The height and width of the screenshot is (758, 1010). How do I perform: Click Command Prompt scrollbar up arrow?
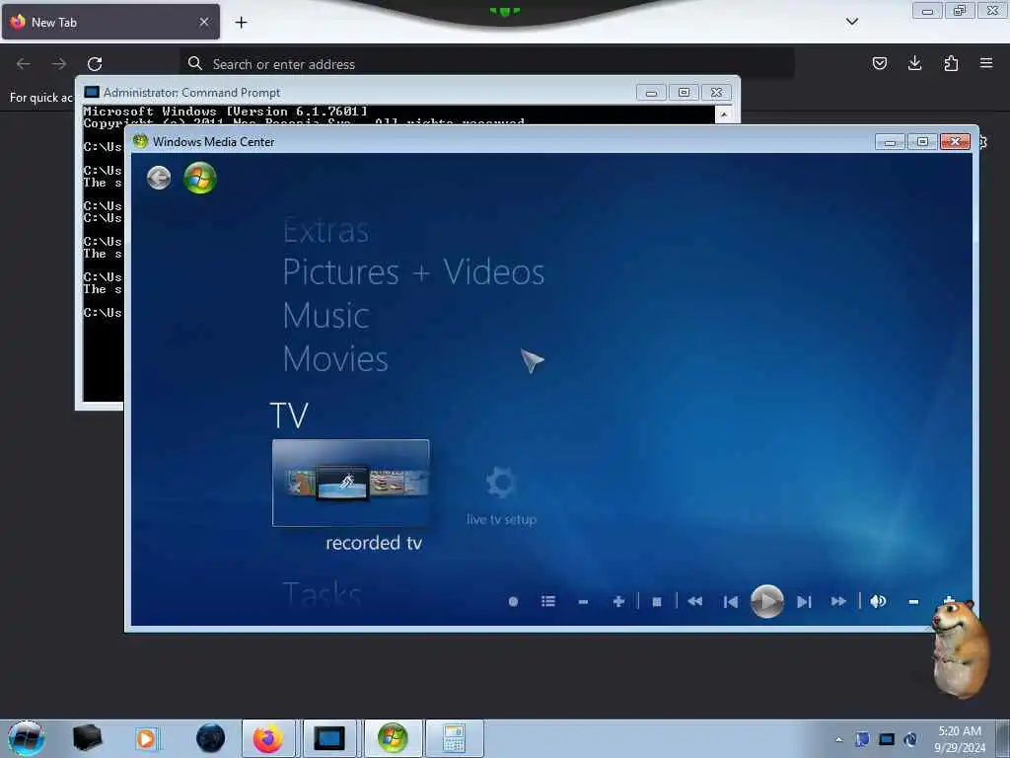coord(723,114)
